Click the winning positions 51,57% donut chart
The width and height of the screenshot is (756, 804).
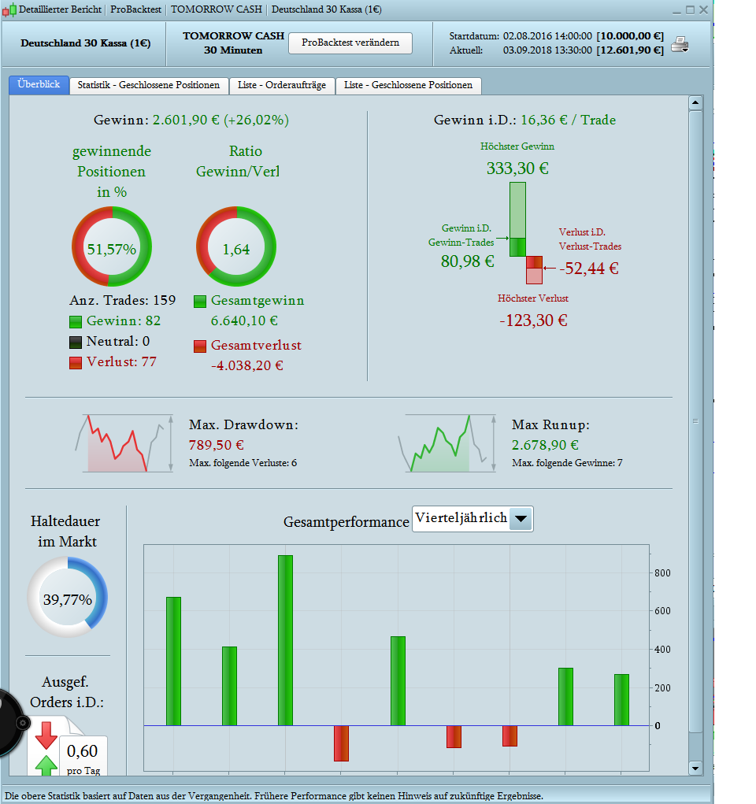point(112,246)
